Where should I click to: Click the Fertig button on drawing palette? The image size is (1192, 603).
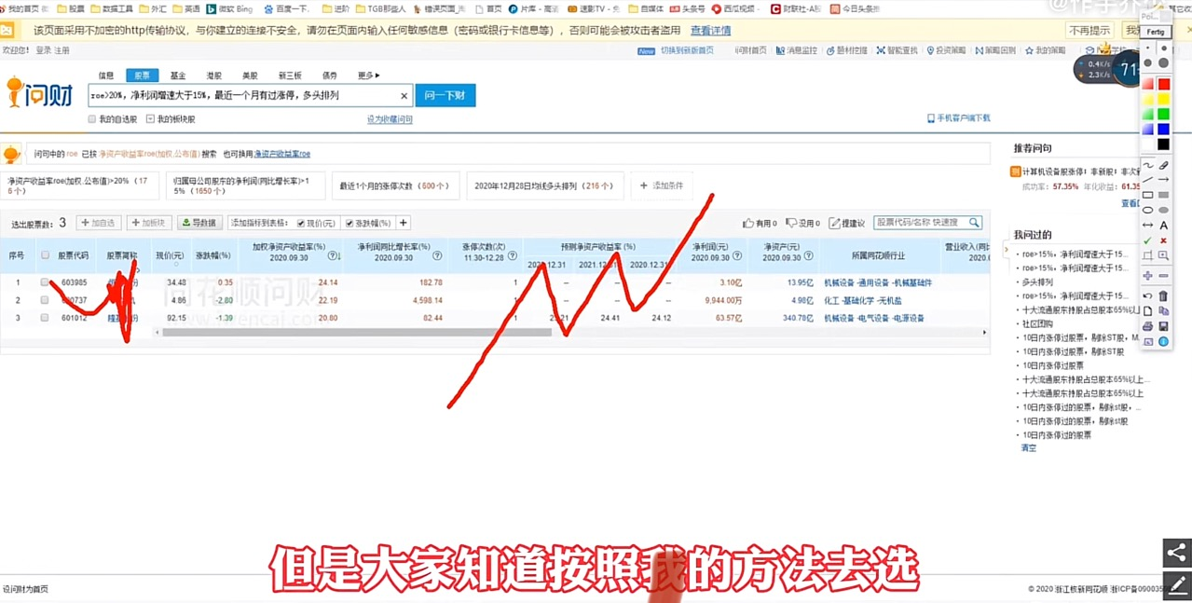[1156, 32]
